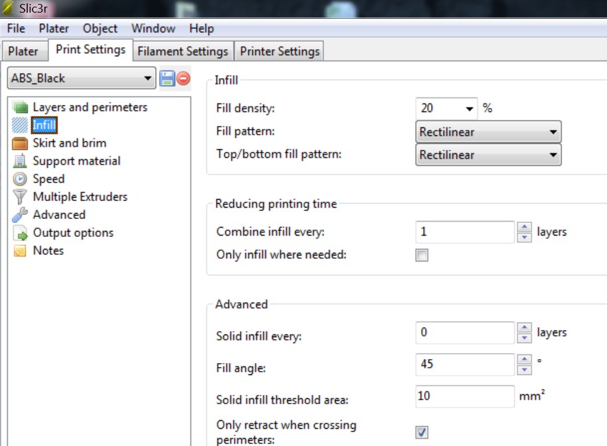Click the red delete preset icon

(183, 78)
